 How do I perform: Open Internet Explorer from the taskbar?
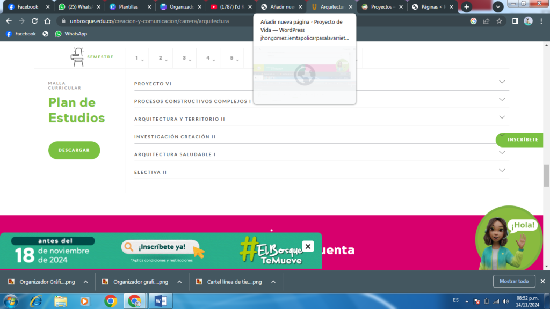36,301
